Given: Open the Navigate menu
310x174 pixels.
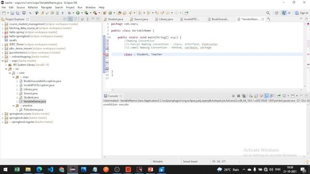Looking at the screenshot, I should pos(46,7).
